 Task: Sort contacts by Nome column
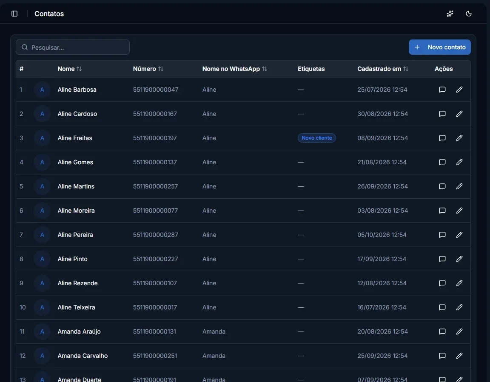point(70,69)
